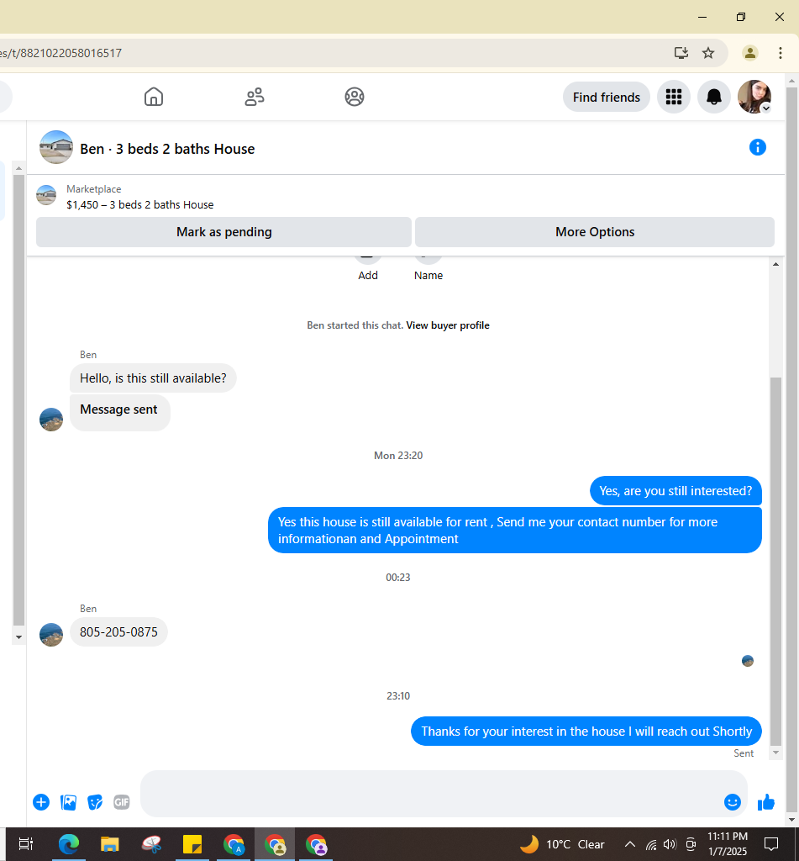Viewport: 799px width, 861px height.
Task: Open Marketplace listing $1,450 item
Action: (x=140, y=205)
